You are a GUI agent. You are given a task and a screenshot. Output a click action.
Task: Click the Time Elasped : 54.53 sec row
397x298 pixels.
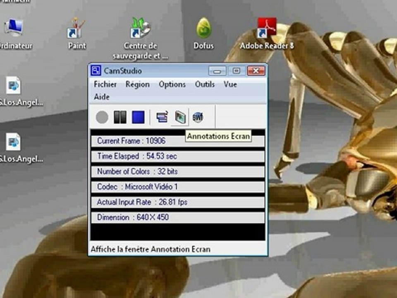coord(178,156)
